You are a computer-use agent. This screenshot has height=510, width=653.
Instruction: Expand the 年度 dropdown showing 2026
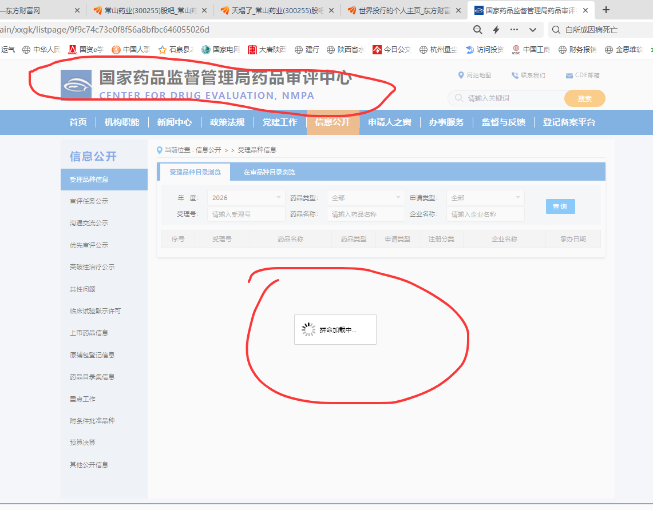tap(246, 198)
